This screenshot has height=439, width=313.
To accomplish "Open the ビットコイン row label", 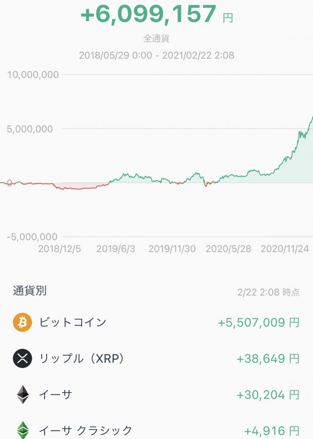I will click(73, 322).
